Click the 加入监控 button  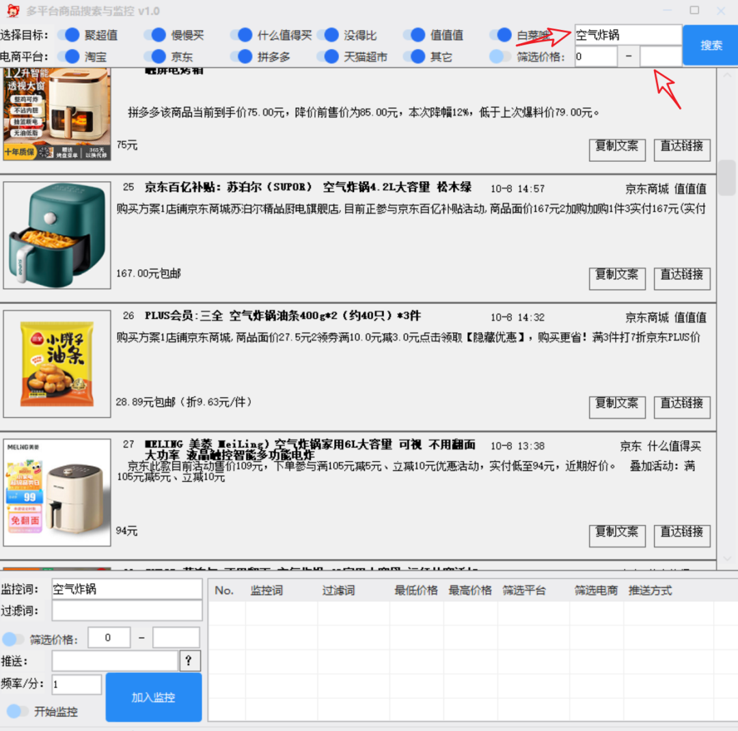(x=154, y=697)
